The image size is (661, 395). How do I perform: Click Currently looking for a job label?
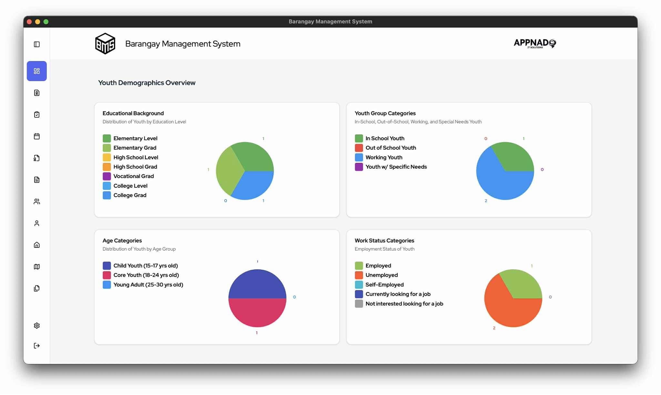point(398,294)
